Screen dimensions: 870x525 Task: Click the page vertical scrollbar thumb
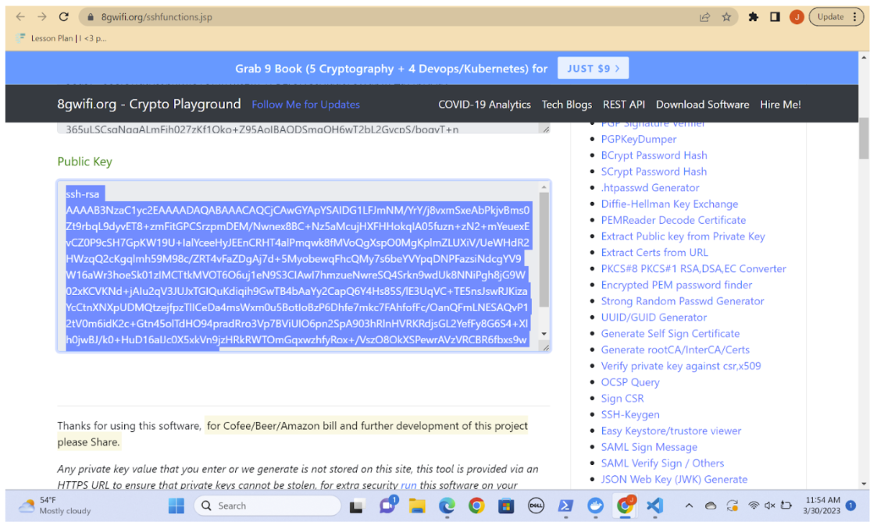[863, 137]
